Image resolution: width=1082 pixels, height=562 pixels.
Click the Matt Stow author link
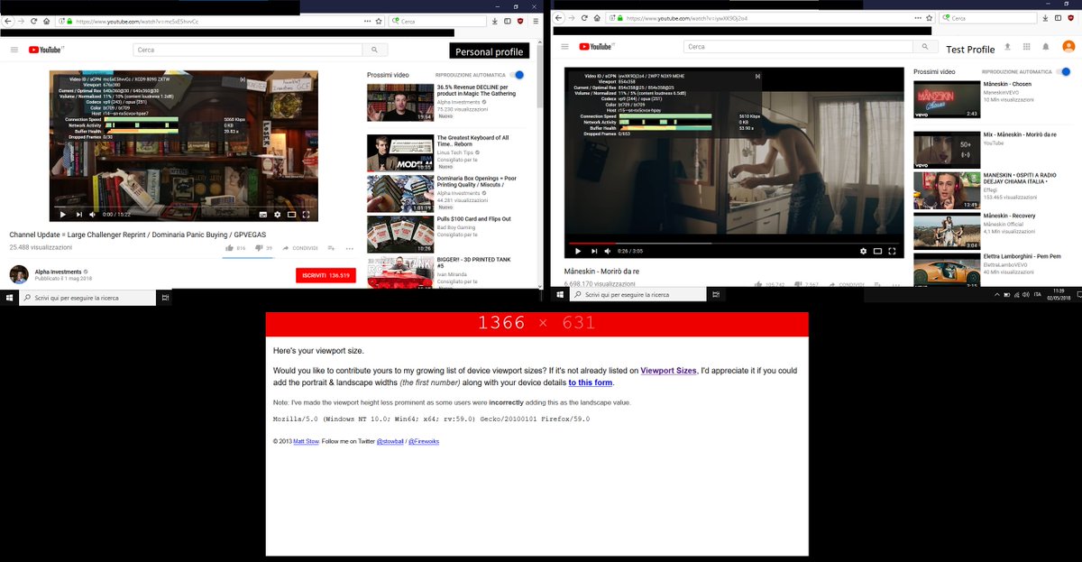coord(305,441)
